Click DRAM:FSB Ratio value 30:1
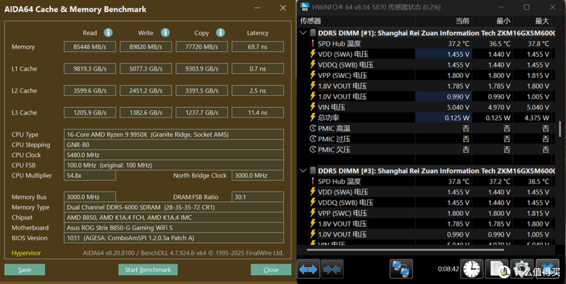 point(258,197)
